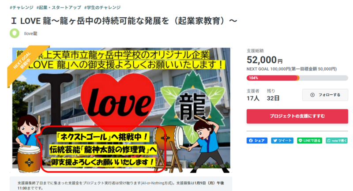
Task: Click the project title I LOVE 龍
Action: 124,21
